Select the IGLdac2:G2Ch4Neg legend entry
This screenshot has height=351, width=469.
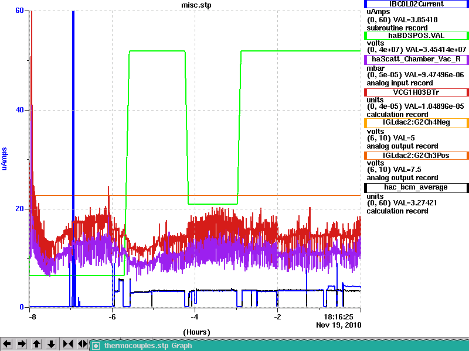(416, 123)
